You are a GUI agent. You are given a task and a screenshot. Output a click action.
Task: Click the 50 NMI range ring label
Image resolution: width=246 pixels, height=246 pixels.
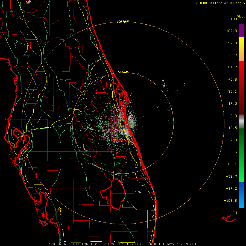point(123,72)
